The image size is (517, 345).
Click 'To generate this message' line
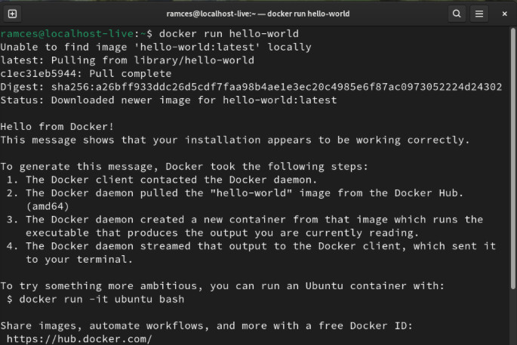184,167
